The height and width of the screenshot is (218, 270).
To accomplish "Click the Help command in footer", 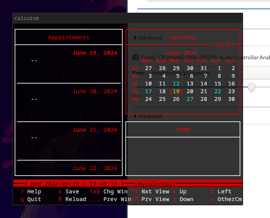I will point(34,191).
